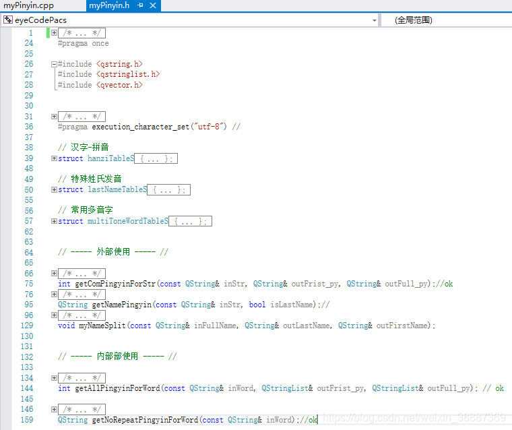Switch to the myPinyin.cpp tab
512x430 pixels.
coord(28,5)
